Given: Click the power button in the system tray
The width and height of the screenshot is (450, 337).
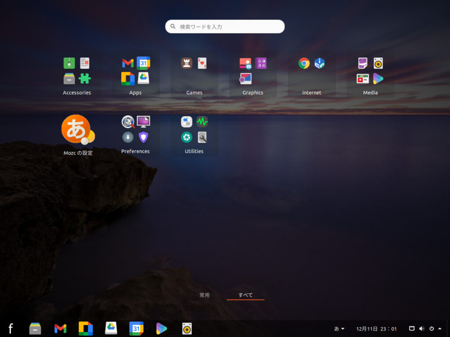Looking at the screenshot, I should (x=432, y=328).
